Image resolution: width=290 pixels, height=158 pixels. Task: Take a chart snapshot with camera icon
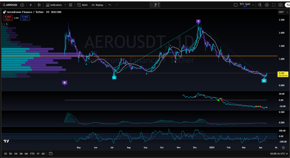click(x=281, y=5)
